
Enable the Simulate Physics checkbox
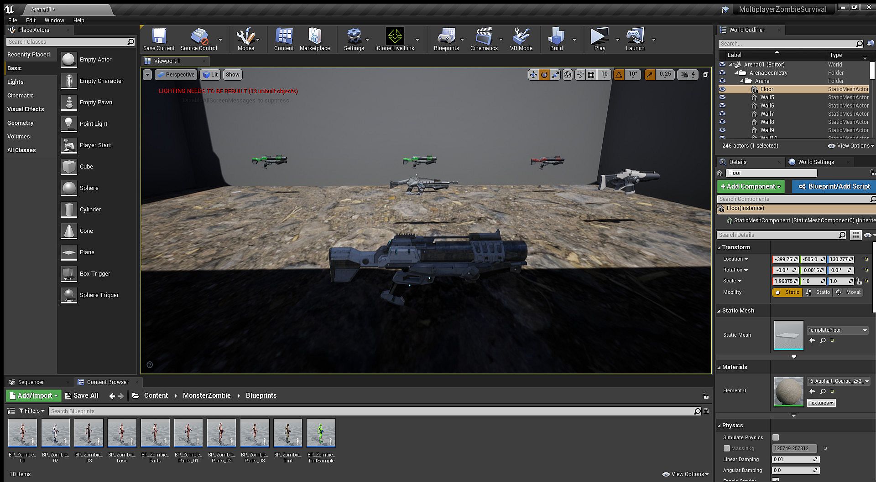(x=776, y=437)
